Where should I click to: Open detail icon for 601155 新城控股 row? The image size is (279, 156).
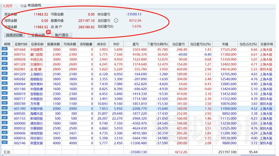(5, 118)
